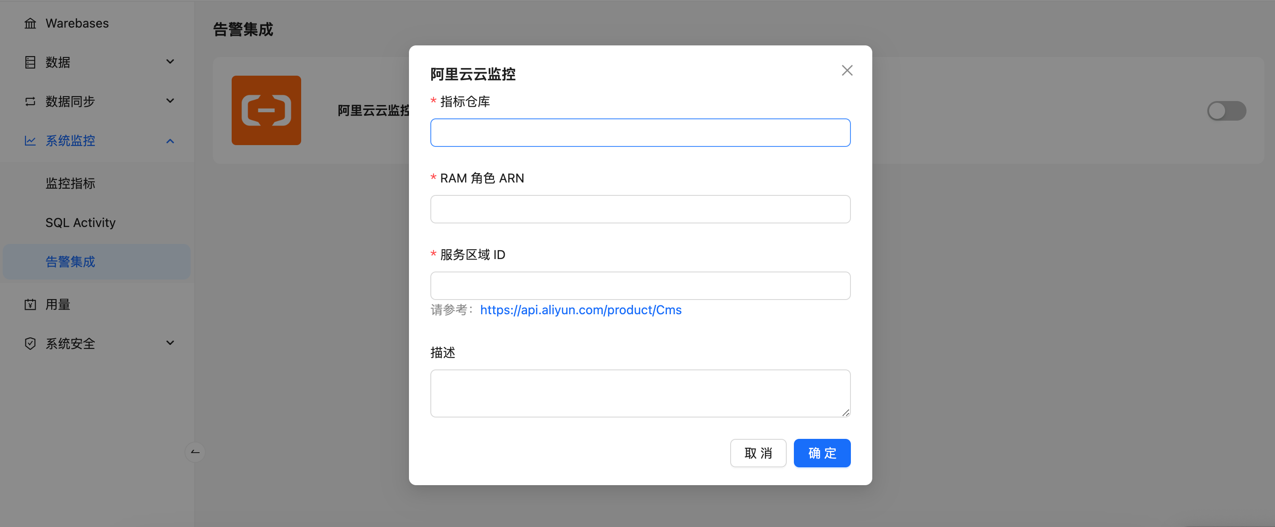Focus the 服务区域 ID input field

tap(640, 286)
